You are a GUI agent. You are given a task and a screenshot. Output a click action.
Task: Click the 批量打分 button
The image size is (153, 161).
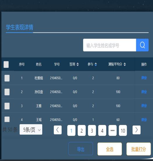(138, 149)
